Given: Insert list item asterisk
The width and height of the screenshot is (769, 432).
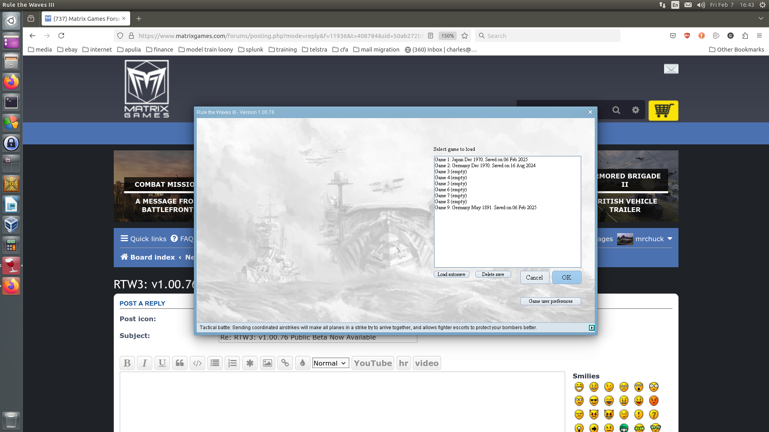Looking at the screenshot, I should pos(250,363).
